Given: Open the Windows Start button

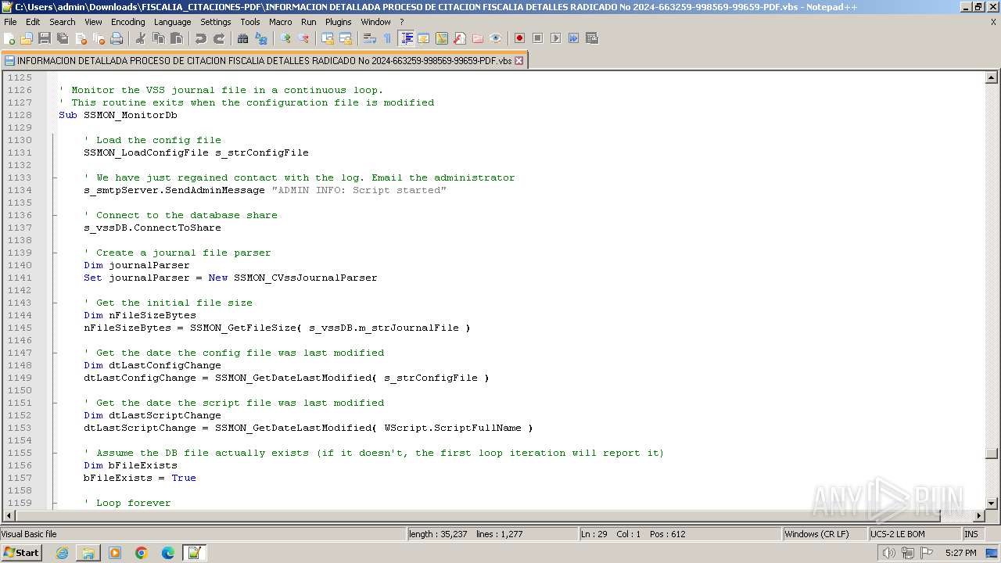Looking at the screenshot, I should (x=21, y=553).
